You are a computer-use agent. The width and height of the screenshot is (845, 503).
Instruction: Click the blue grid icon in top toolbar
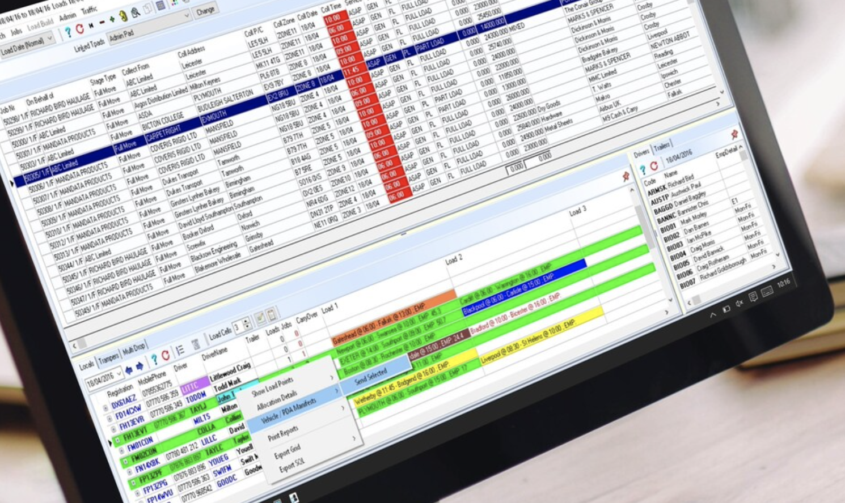click(x=161, y=5)
